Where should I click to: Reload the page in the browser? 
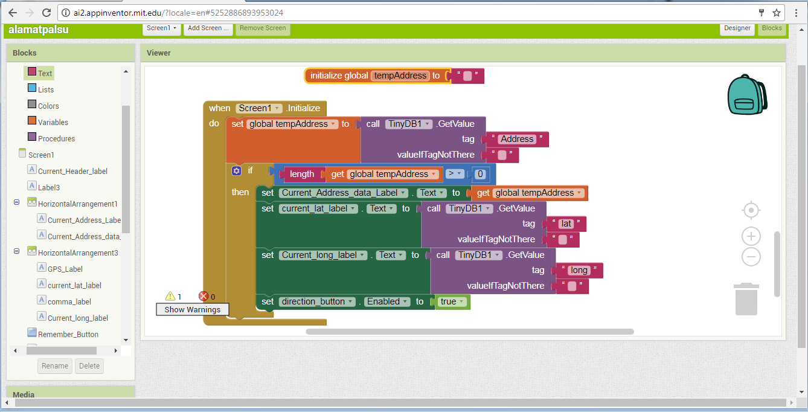tap(46, 13)
